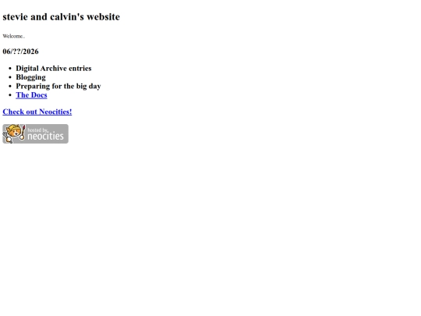
Task: Click the "neocities" wordmark on the badge
Action: pyautogui.click(x=45, y=136)
